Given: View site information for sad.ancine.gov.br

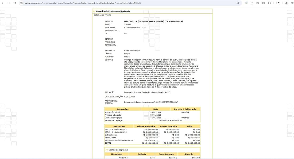Looking at the screenshot, I should (22, 3).
